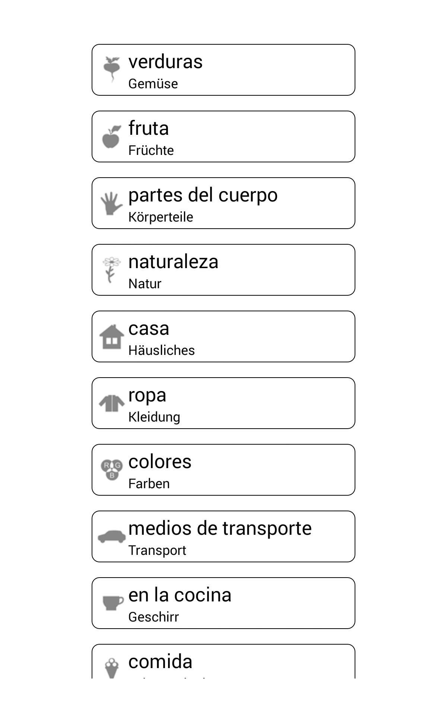Viewport: 447px width, 715px height.
Task: Tap the car icon for transport
Action: 111,536
